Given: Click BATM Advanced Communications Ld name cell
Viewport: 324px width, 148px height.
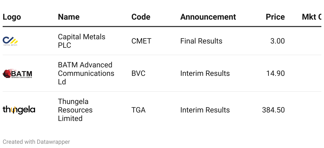Looking at the screenshot, I should (x=86, y=73).
